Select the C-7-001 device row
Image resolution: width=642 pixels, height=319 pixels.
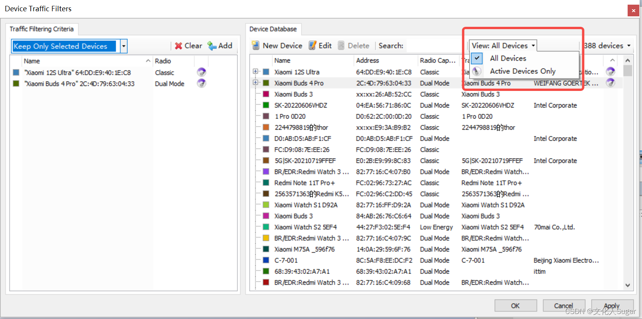(437, 260)
